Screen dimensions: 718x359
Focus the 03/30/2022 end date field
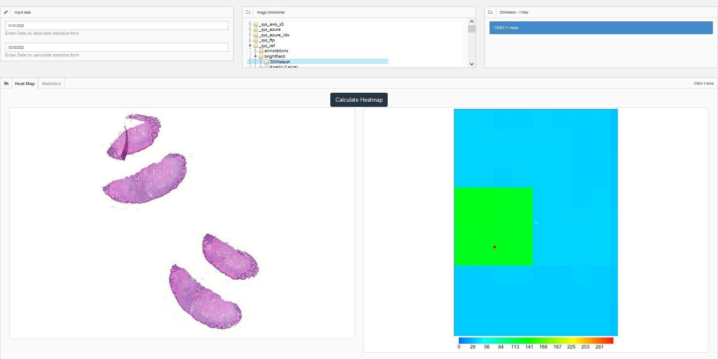[x=116, y=47]
